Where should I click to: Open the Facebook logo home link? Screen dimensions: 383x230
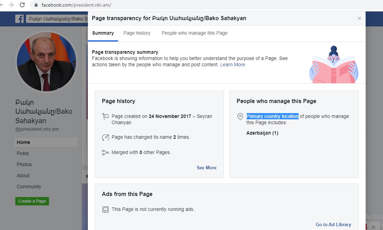coord(19,19)
